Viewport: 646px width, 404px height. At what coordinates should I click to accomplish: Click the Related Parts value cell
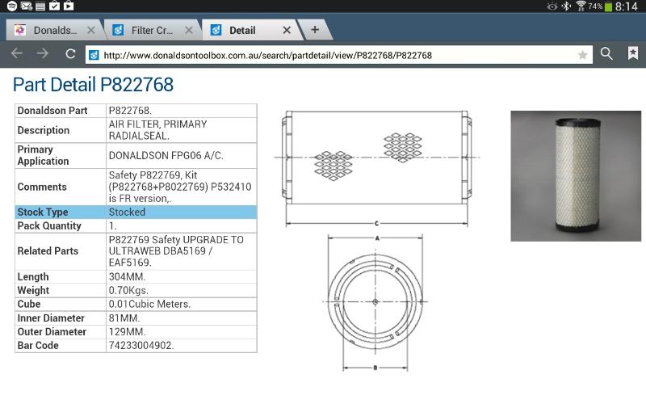click(181, 251)
